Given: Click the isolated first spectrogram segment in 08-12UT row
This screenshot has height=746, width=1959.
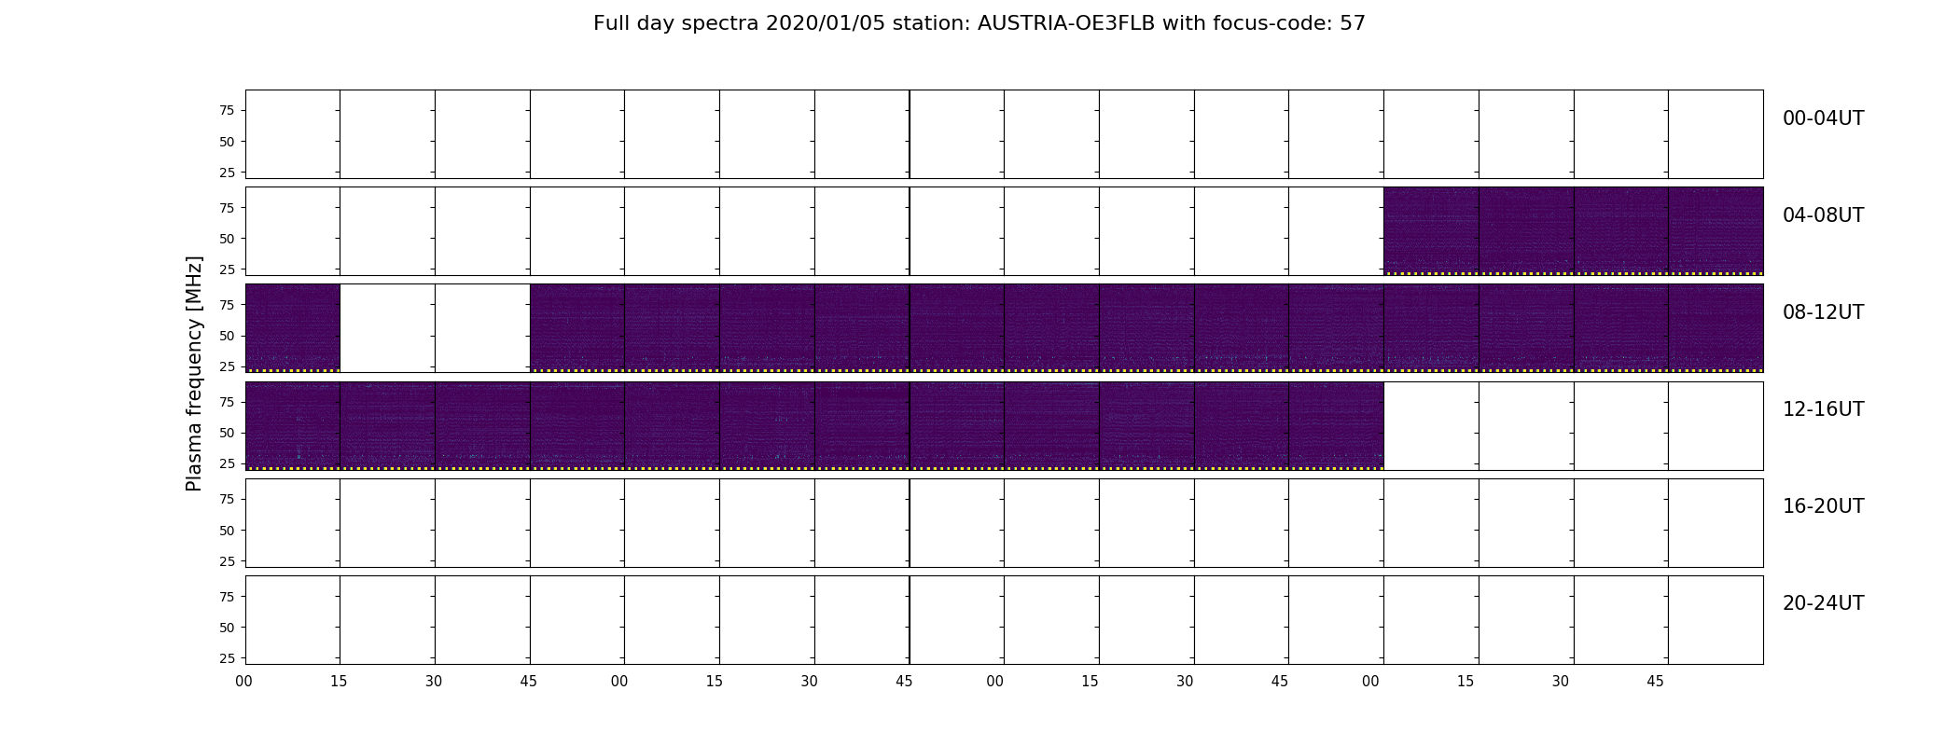Looking at the screenshot, I should [x=293, y=328].
